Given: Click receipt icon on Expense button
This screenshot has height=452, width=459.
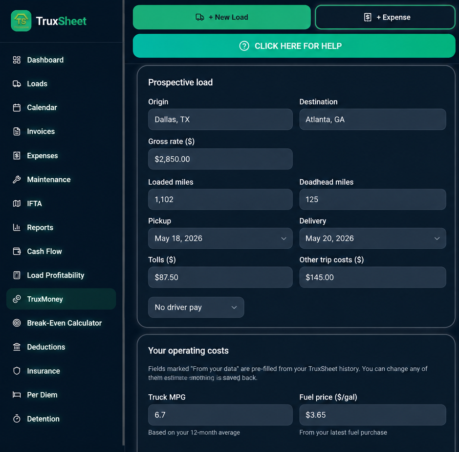Looking at the screenshot, I should tap(368, 17).
